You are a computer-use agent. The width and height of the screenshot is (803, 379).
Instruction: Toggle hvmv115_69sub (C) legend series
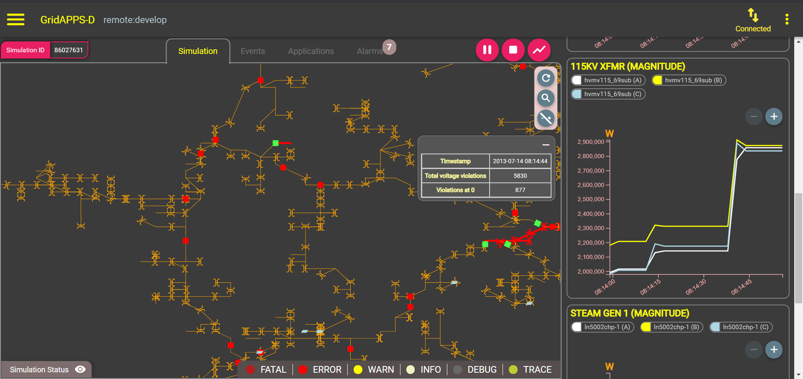[608, 94]
